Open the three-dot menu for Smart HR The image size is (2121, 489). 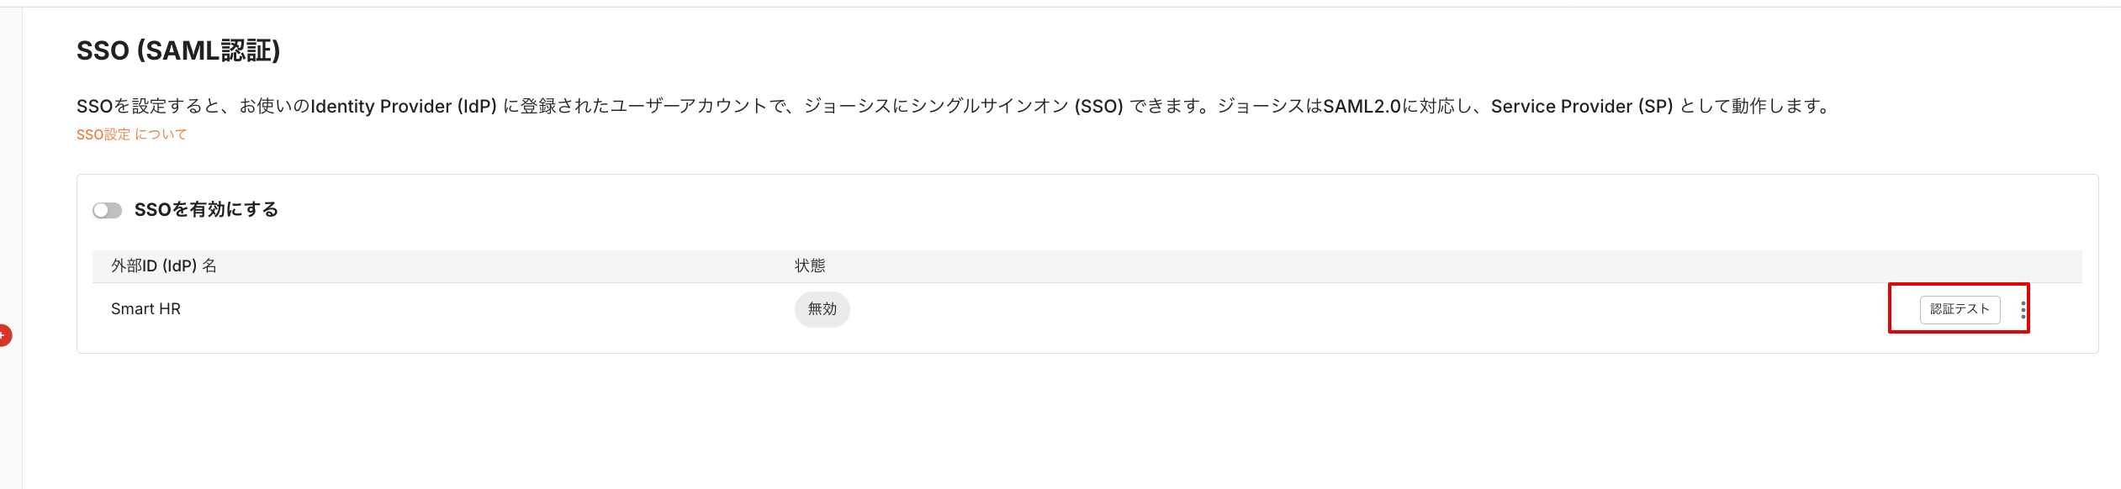pos(2023,309)
